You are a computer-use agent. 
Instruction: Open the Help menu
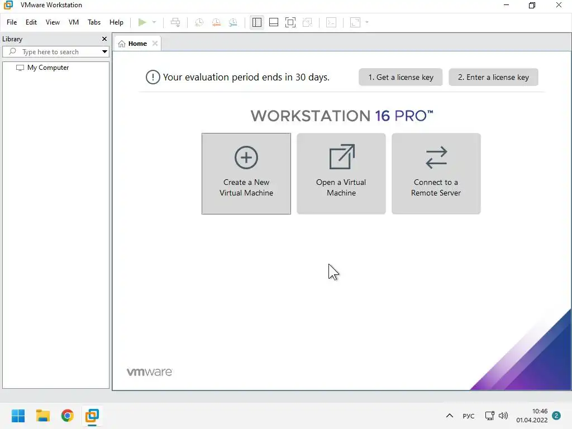[116, 22]
